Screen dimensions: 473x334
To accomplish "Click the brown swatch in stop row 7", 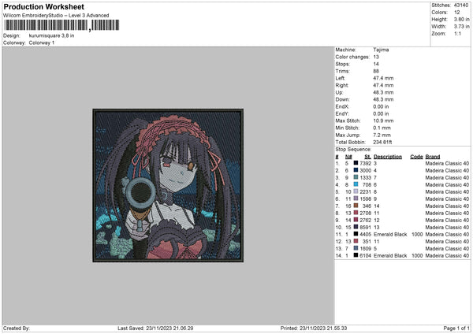I will tap(356, 206).
